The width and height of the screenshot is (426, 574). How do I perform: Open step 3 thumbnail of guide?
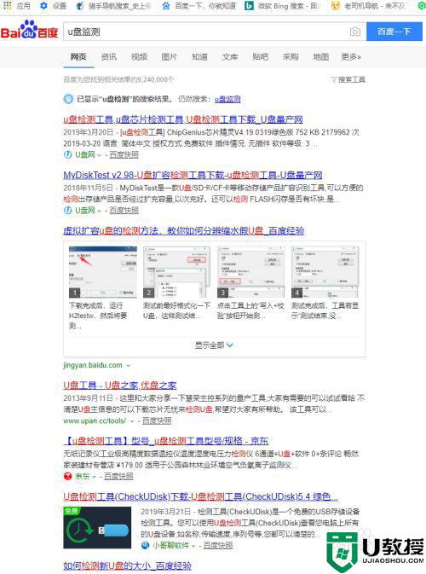click(250, 272)
